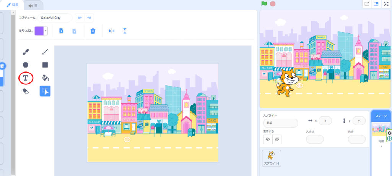Select the スプライト1 cat thumbnail
Image resolution: width=392 pixels, height=176 pixels.
pos(272,158)
